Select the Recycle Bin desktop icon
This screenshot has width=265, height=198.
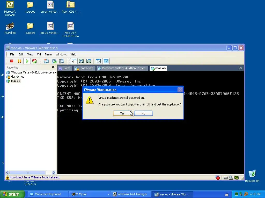pyautogui.click(x=252, y=176)
